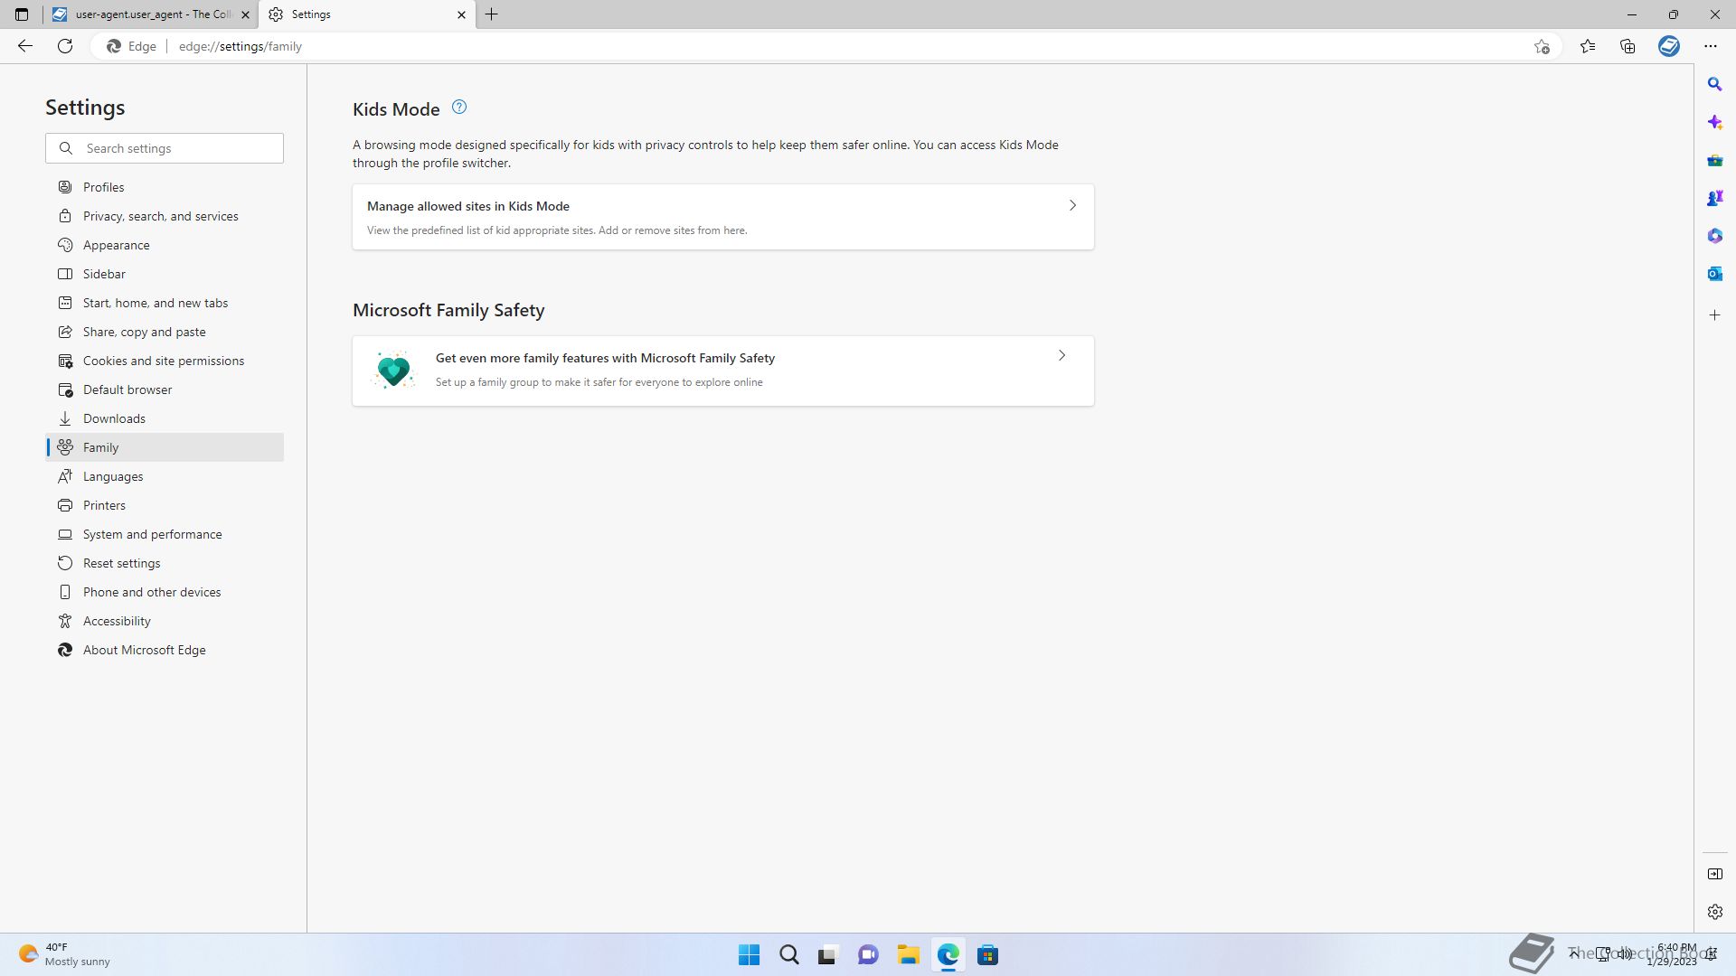The image size is (1736, 976).
Task: Add this page to favorites star
Action: [1542, 46]
